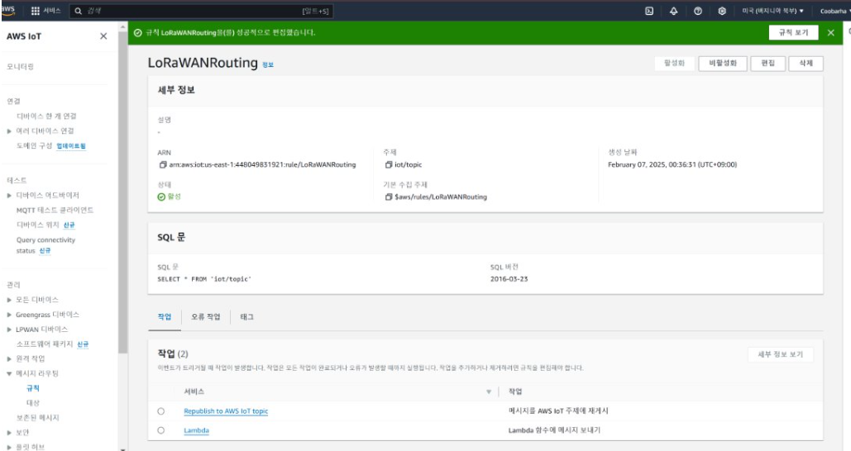The height and width of the screenshot is (451, 851).
Task: Select the Republish to AWS IoT topic radio
Action: pyautogui.click(x=161, y=411)
